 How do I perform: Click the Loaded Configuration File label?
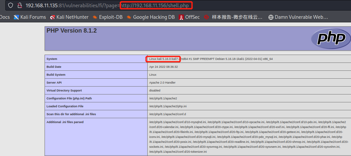pyautogui.click(x=65, y=106)
